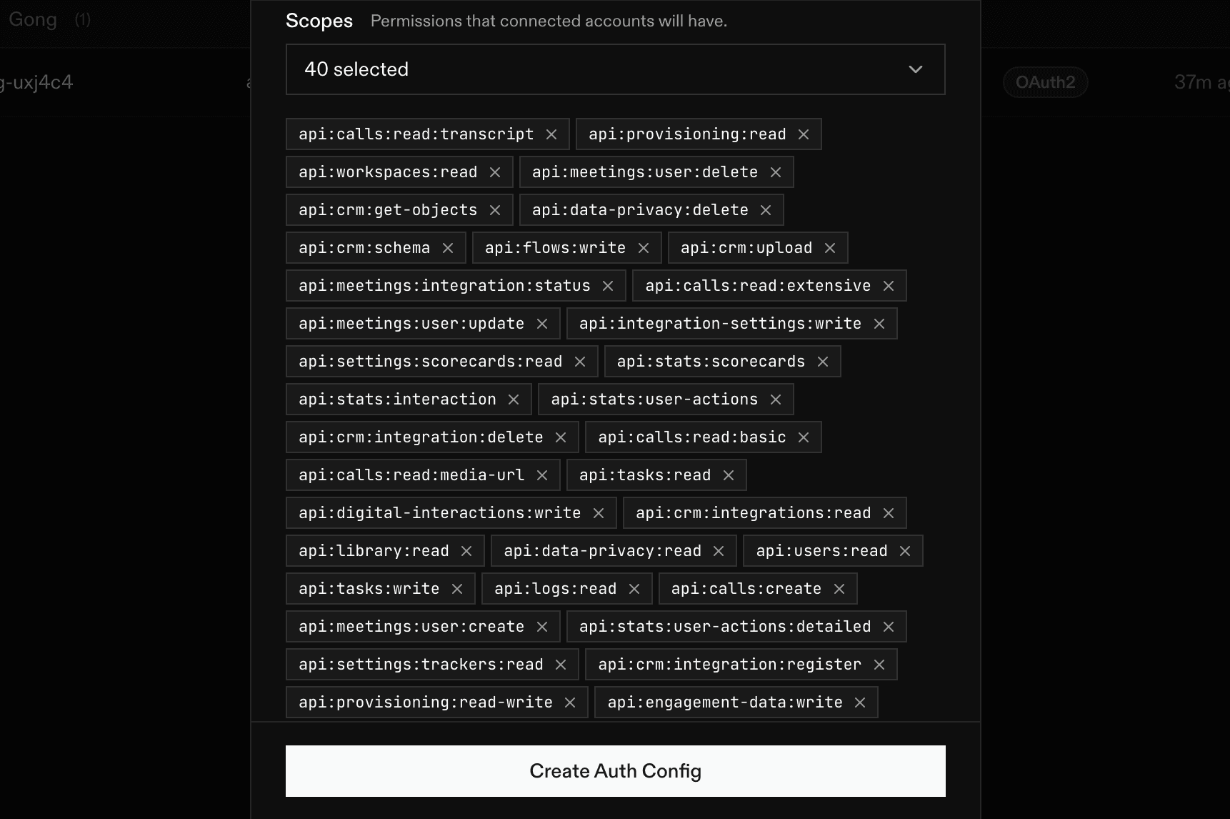Remove the api:stats:scorecards scope
The image size is (1230, 819).
(x=823, y=362)
